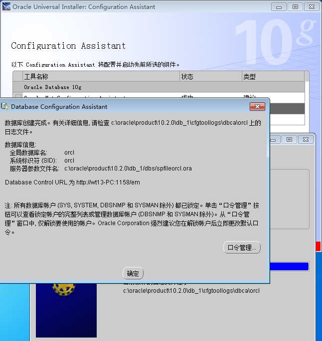This screenshot has width=322, height=341.
Task: Close the Oracle Universal Installer window
Action: pyautogui.click(x=312, y=7)
